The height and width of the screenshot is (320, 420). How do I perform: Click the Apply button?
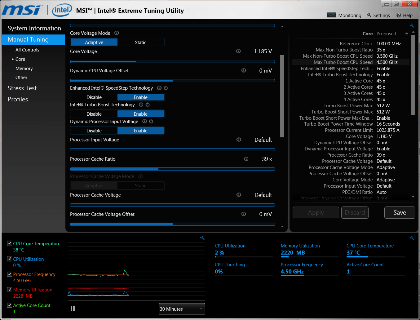[316, 212]
